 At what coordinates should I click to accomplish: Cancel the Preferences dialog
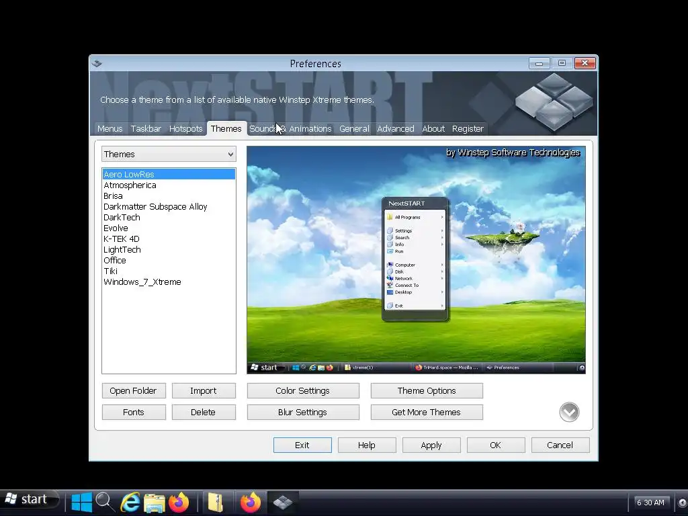(x=560, y=445)
